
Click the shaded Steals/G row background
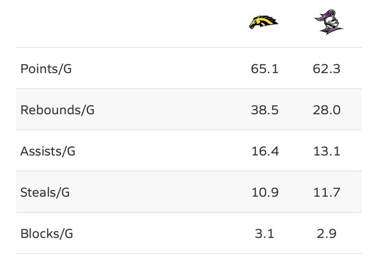click(x=189, y=192)
